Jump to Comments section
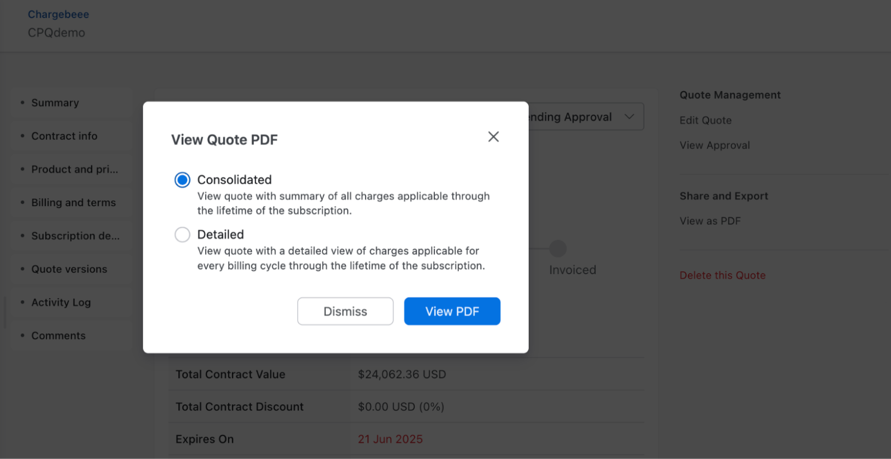Viewport: 891px width, 459px height. [x=58, y=336]
